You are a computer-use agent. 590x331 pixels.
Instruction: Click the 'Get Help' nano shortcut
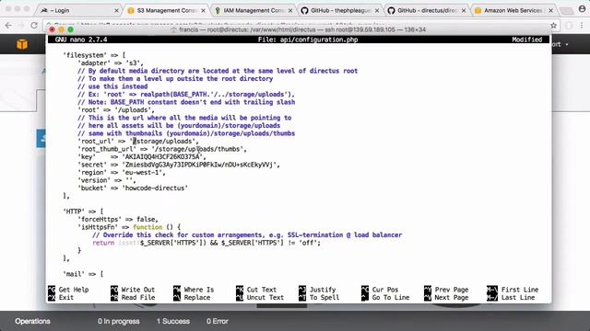[68, 290]
